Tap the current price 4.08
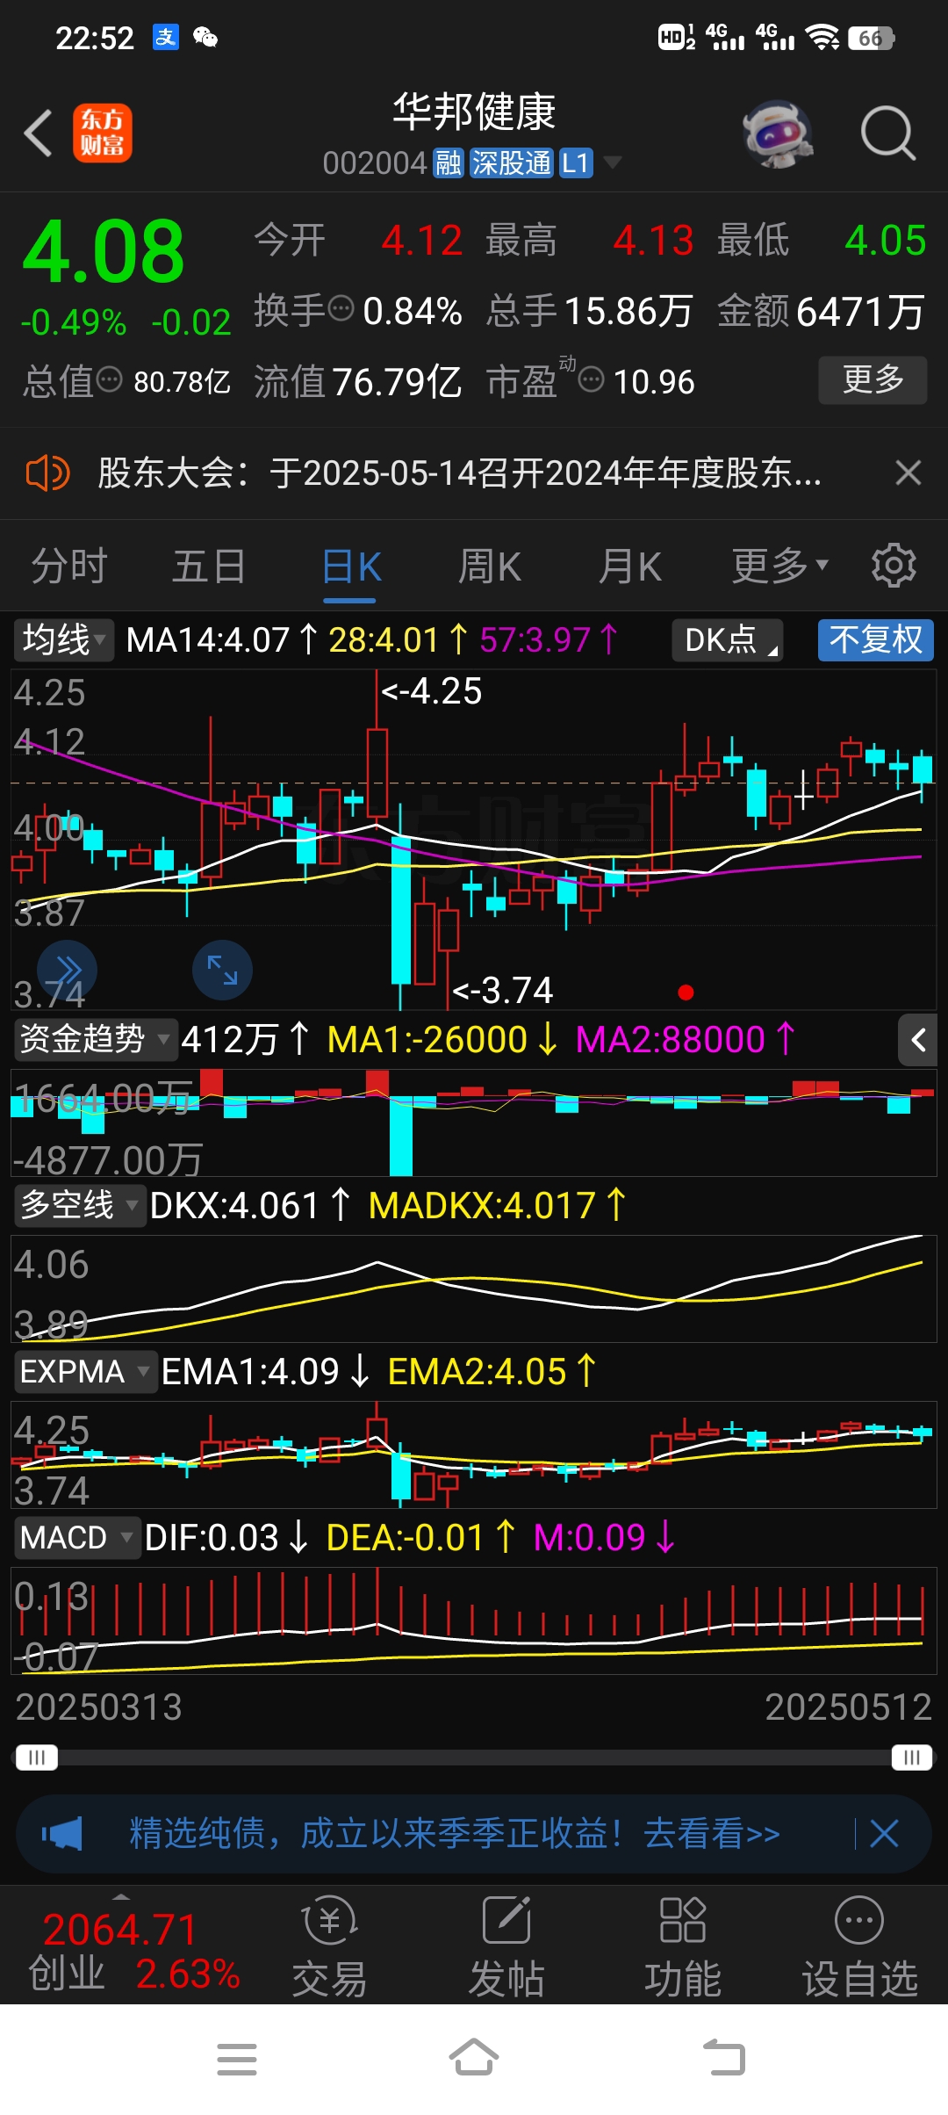The image size is (948, 2115). pos(104,252)
